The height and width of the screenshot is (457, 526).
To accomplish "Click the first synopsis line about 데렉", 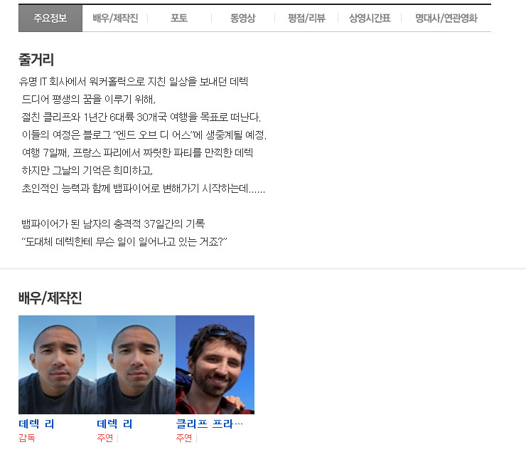I will (134, 82).
